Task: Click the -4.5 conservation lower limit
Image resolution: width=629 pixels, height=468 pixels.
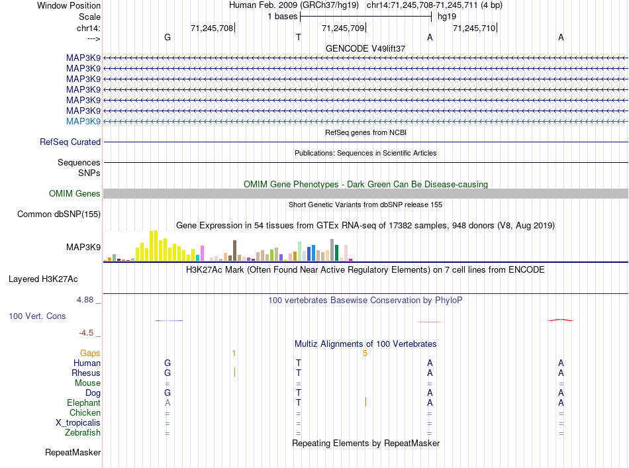Action: pos(86,332)
